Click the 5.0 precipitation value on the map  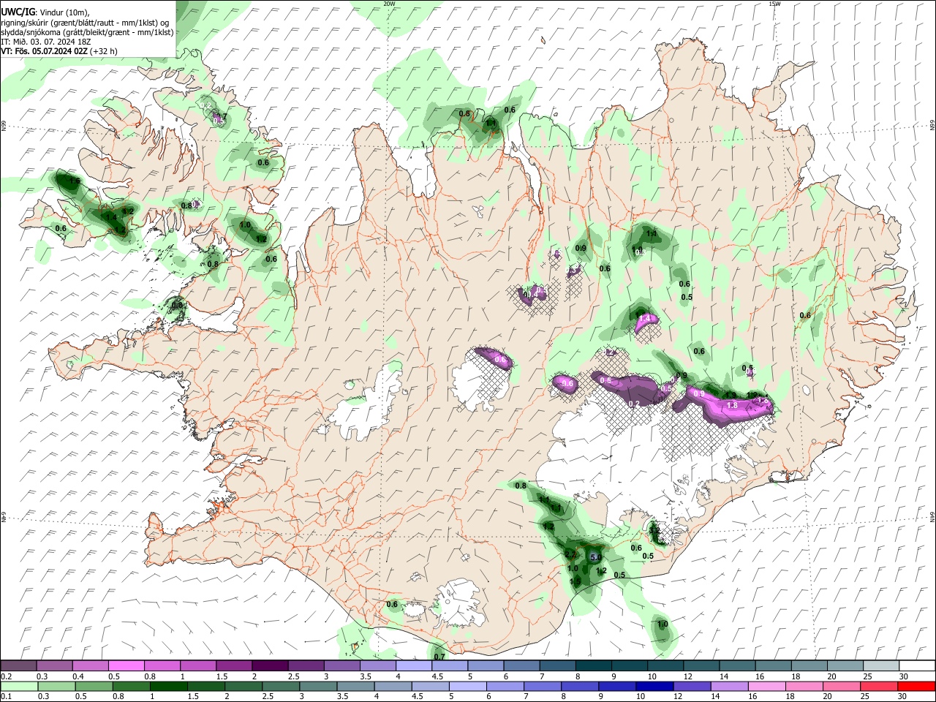[596, 556]
